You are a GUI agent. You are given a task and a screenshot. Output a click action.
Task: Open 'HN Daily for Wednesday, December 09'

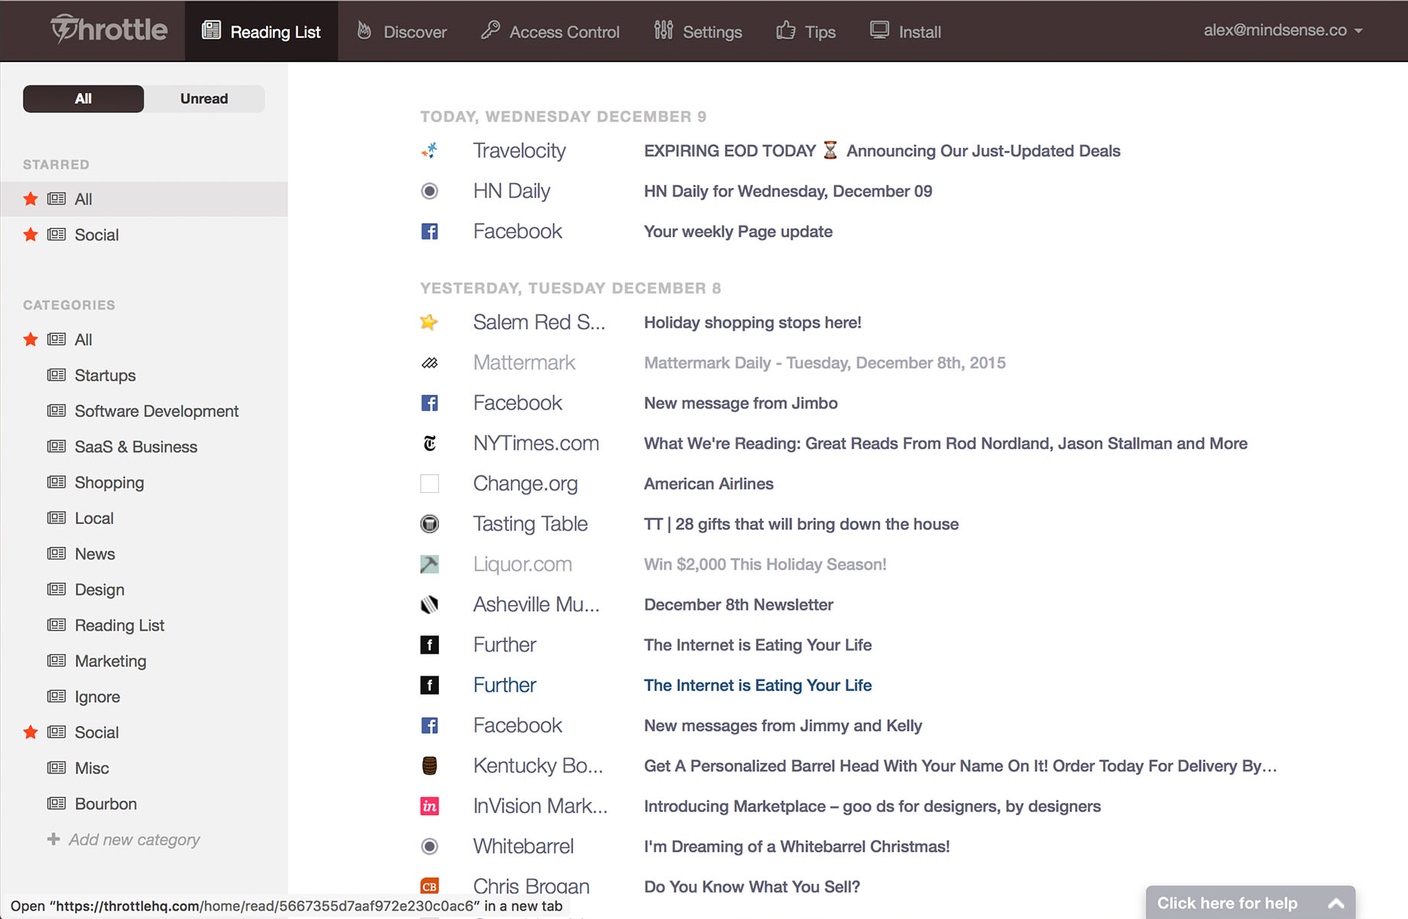[x=788, y=191]
